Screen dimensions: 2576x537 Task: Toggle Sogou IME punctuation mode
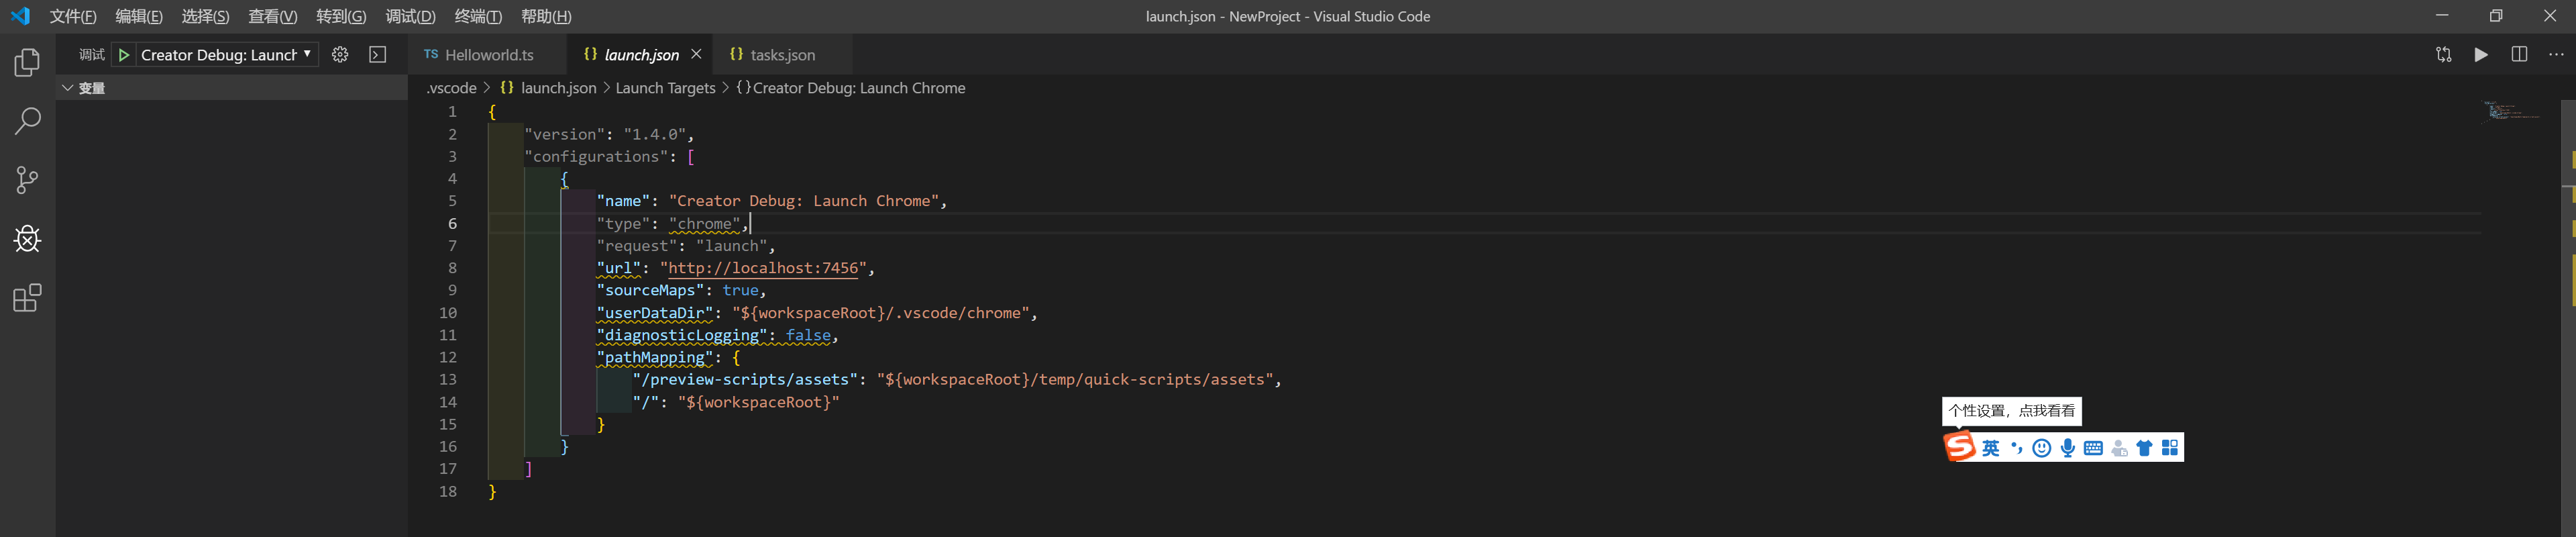2016,448
